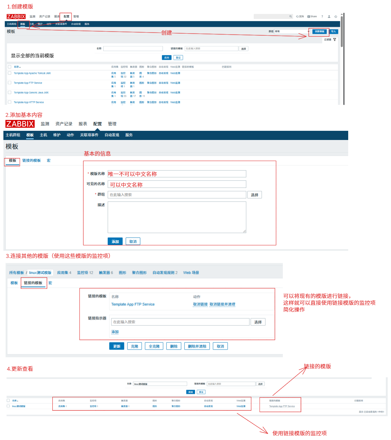This screenshot has height=440, width=391.
Task: Click 添加 link under 链接指示器
Action: pyautogui.click(x=115, y=332)
